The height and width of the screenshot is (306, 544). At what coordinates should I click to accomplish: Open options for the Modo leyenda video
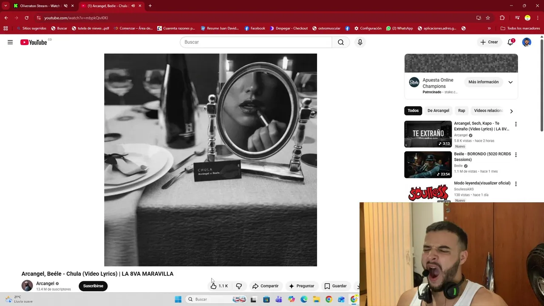coord(516,184)
